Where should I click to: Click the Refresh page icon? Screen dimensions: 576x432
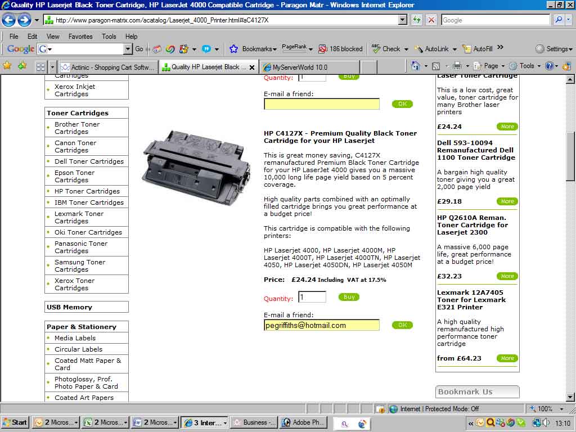pos(417,20)
